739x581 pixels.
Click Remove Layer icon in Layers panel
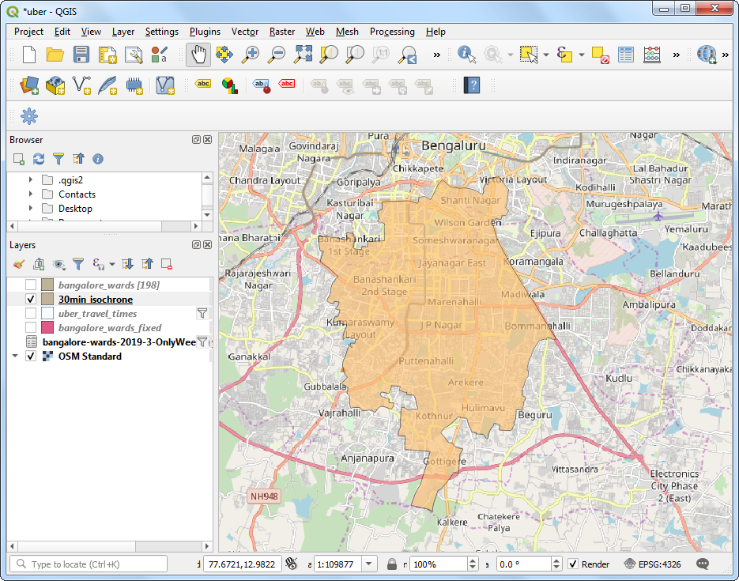tap(167, 264)
